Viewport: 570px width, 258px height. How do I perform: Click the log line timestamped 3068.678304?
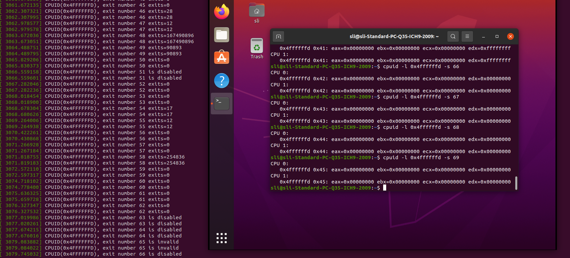tap(86, 108)
